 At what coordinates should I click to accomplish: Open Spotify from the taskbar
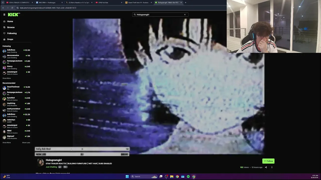(x=188, y=176)
